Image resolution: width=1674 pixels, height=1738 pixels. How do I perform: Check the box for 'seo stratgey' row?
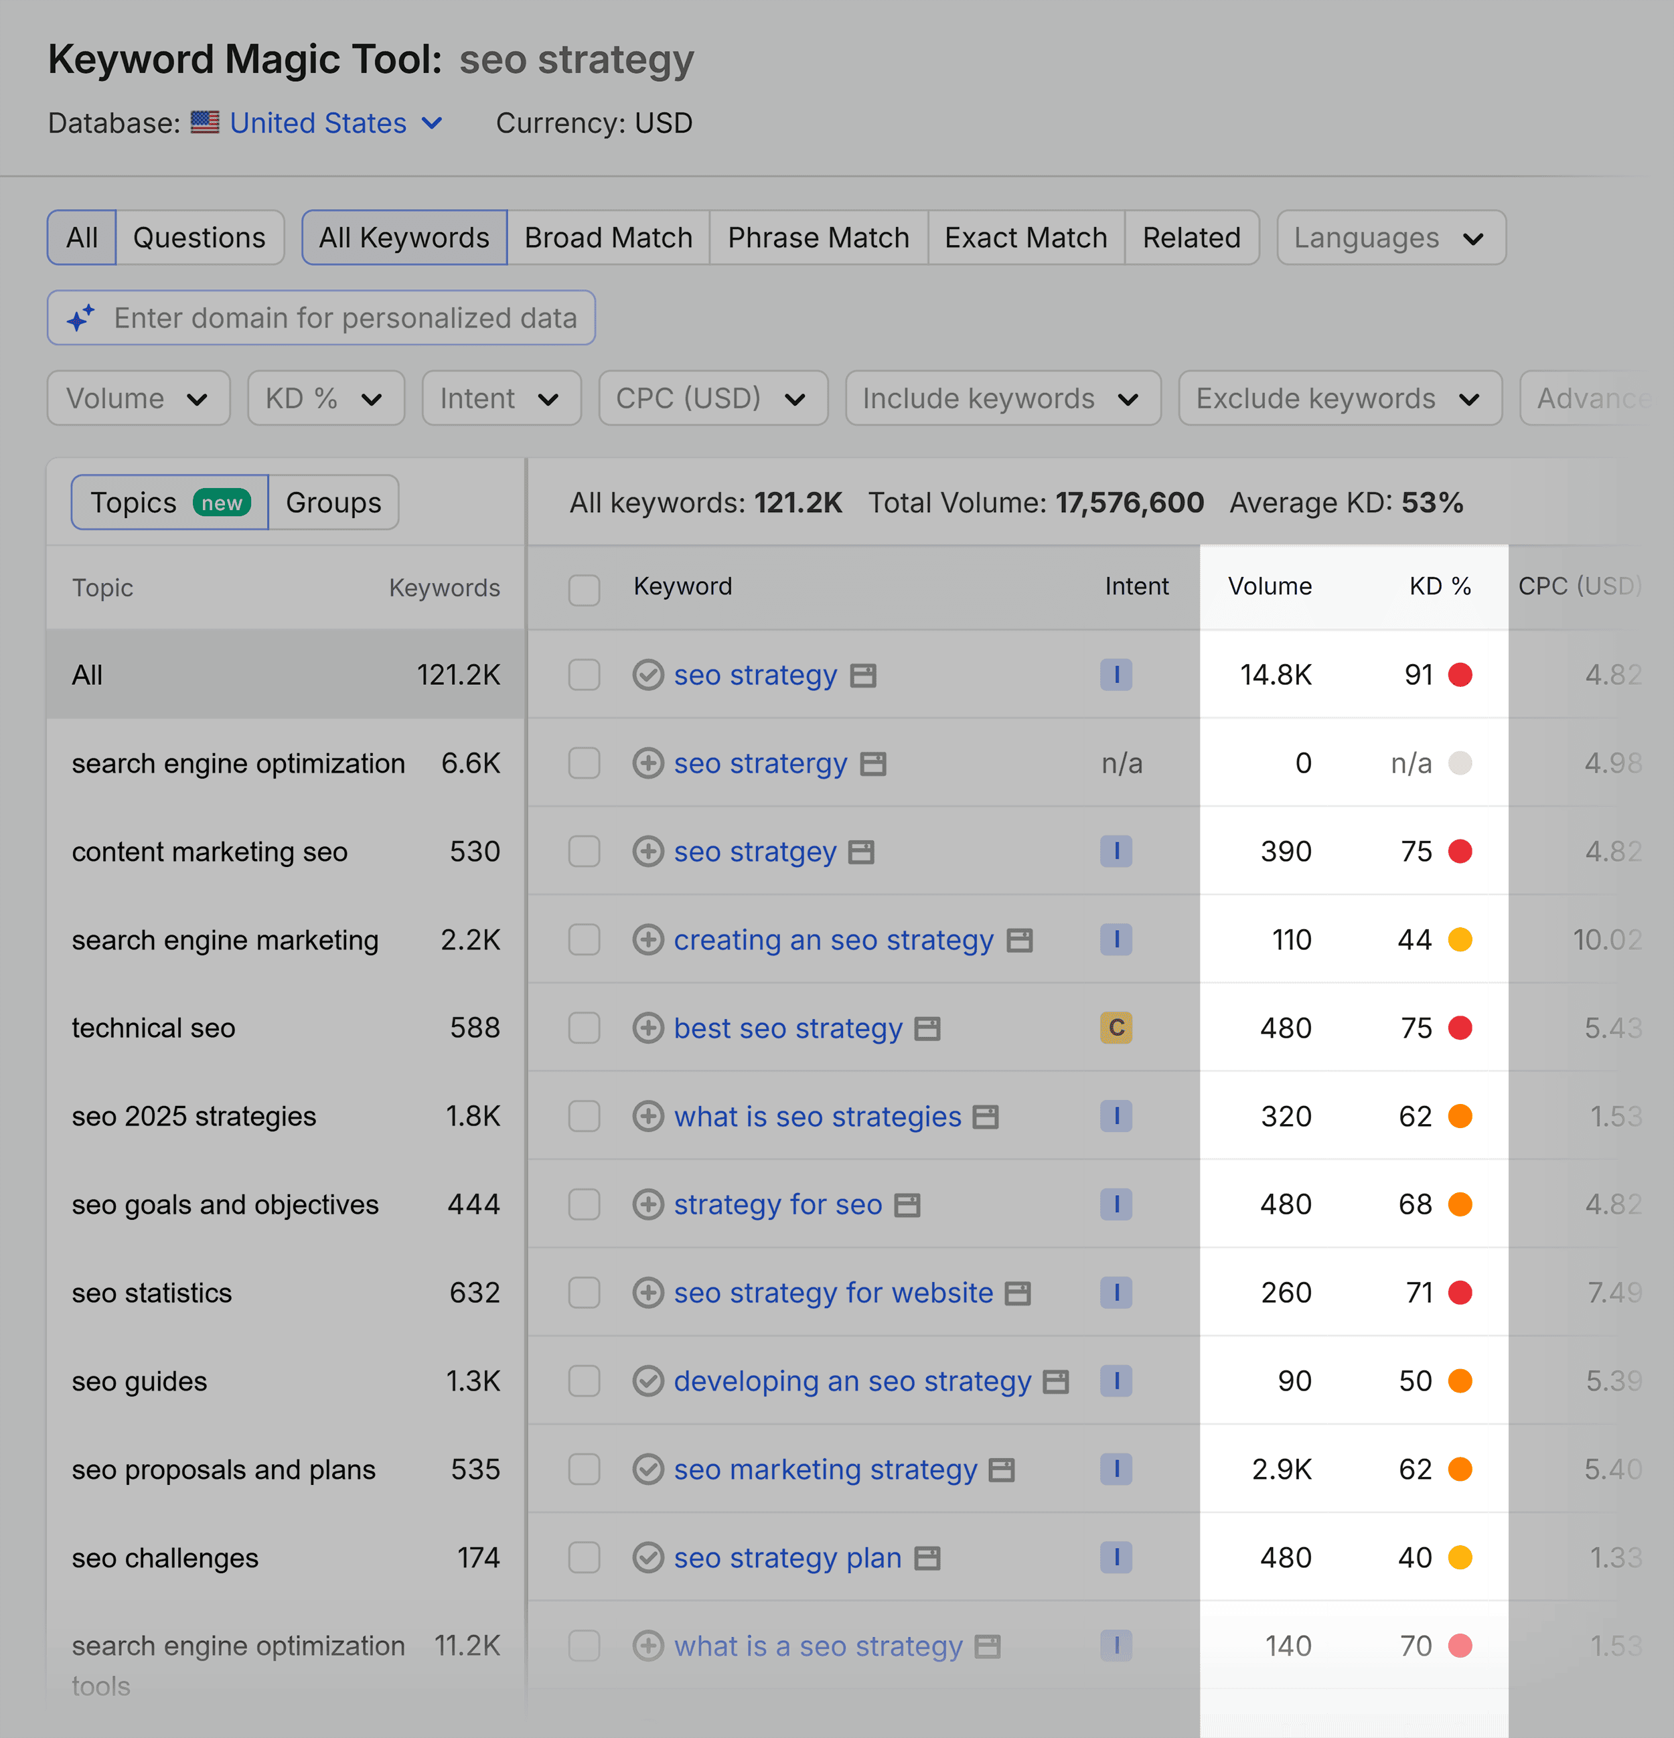(x=585, y=852)
